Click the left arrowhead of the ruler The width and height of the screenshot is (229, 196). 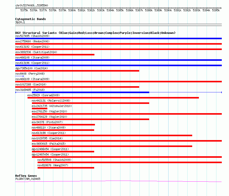16,8
